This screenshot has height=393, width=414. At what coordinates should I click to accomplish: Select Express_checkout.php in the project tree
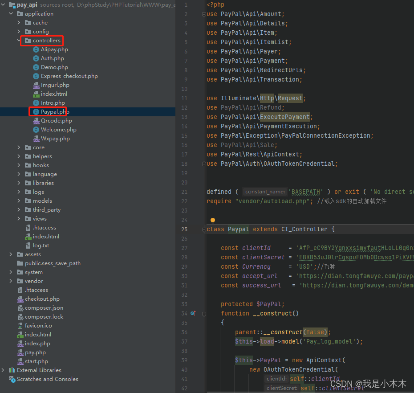click(69, 76)
